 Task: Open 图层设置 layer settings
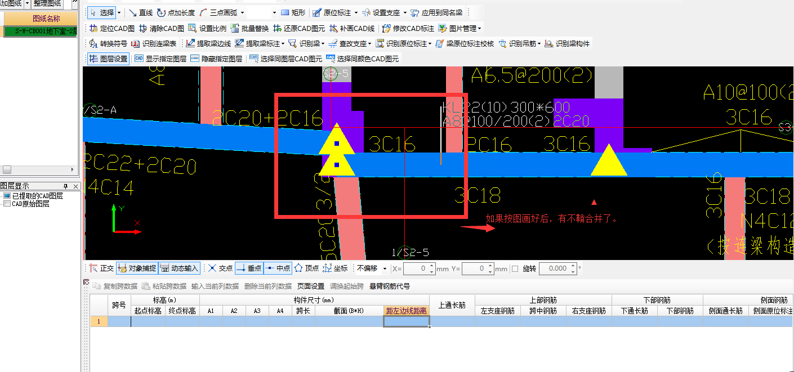click(x=108, y=59)
